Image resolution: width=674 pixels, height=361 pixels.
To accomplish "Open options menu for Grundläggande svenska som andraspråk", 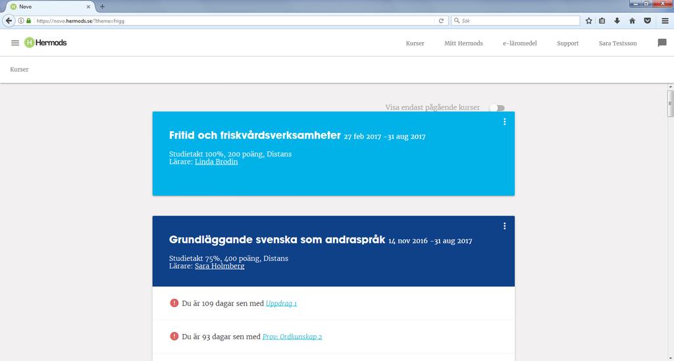I will pyautogui.click(x=504, y=226).
